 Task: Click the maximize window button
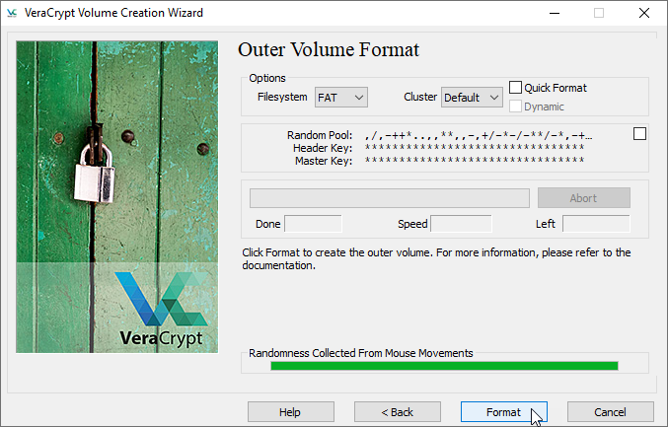(x=598, y=14)
